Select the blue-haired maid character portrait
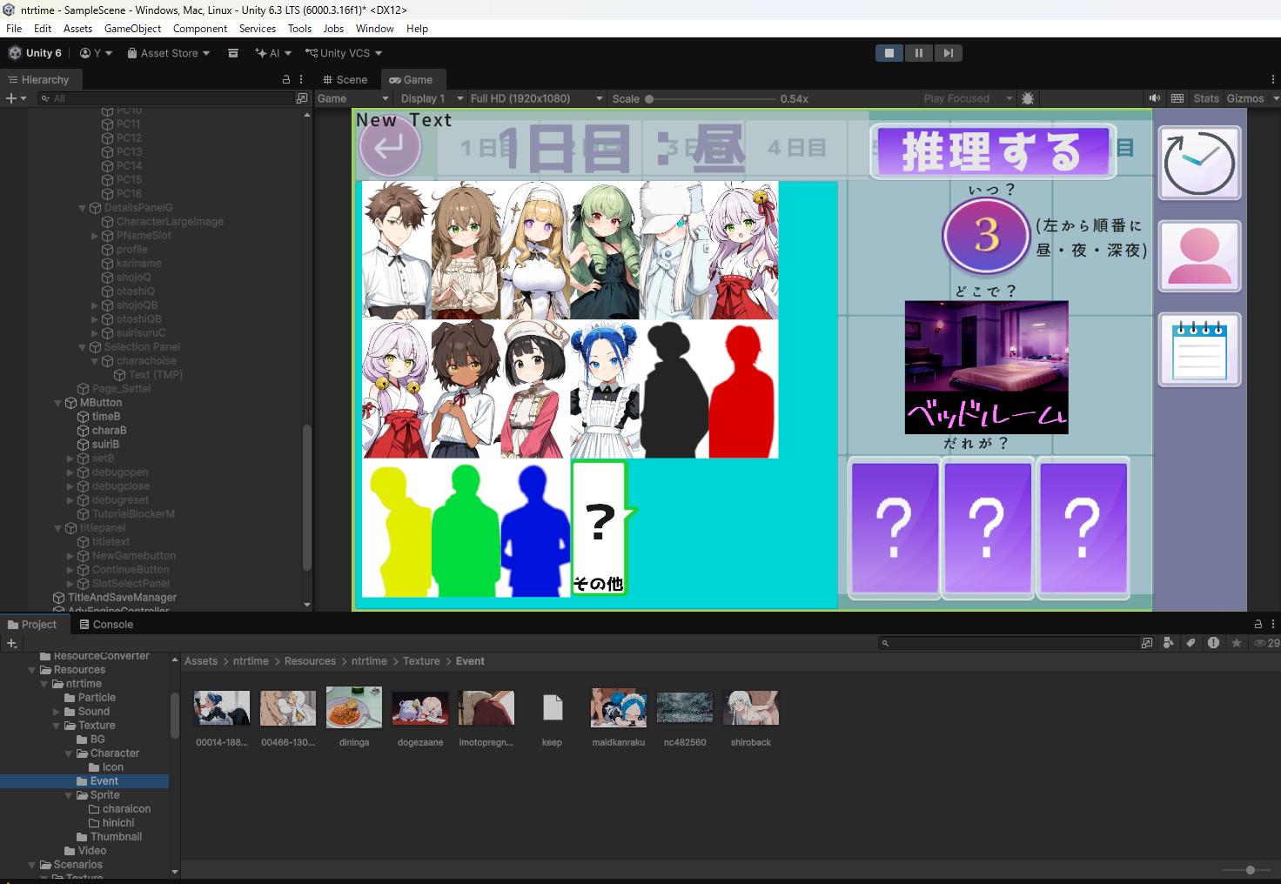This screenshot has width=1281, height=884. point(605,389)
